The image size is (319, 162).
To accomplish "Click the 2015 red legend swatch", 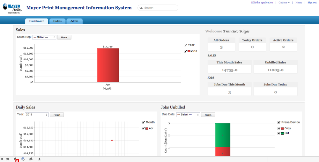I will (x=189, y=51).
